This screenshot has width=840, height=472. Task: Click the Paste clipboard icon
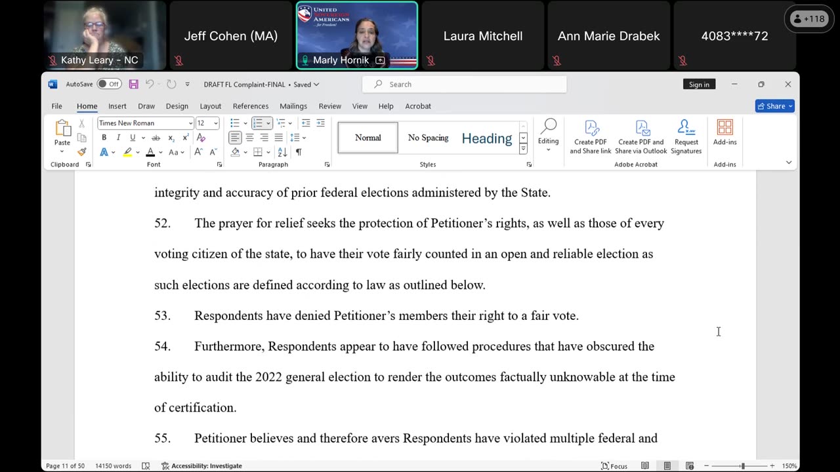click(x=62, y=128)
